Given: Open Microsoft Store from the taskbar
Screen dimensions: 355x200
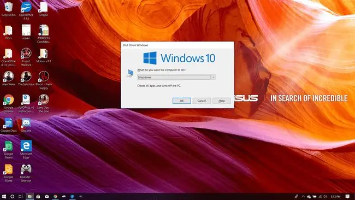Looking at the screenshot, I should [38, 196].
